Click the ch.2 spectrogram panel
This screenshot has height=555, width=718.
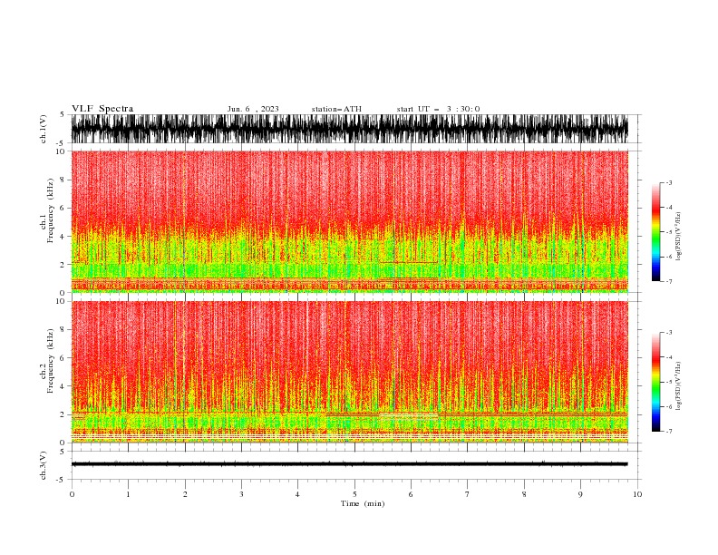[x=349, y=372]
